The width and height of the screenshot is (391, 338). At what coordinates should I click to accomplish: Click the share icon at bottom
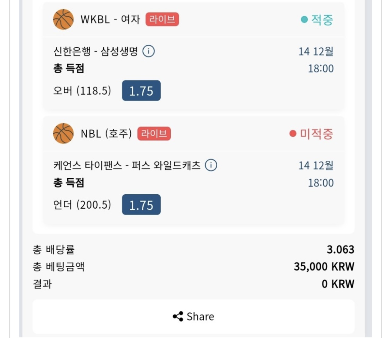tap(178, 316)
